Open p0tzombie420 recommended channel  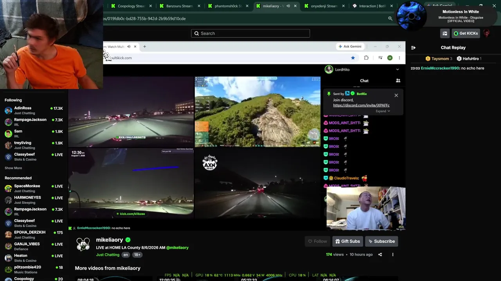34,269
